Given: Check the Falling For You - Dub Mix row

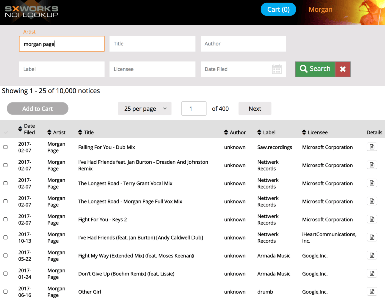Looking at the screenshot, I should [x=5, y=147].
